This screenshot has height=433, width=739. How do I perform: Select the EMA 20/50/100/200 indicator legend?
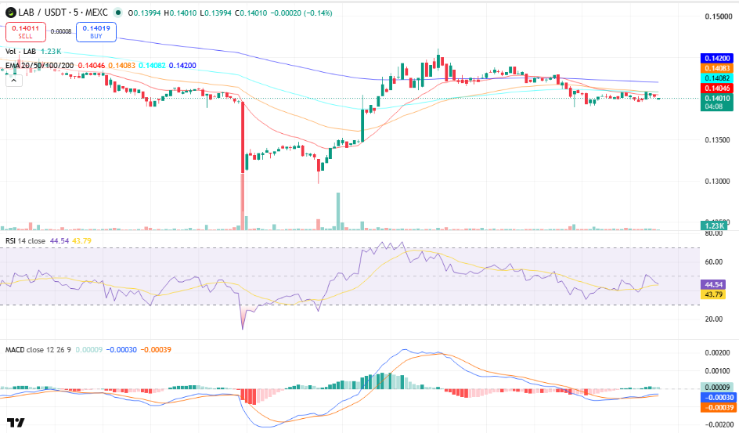pyautogui.click(x=40, y=66)
